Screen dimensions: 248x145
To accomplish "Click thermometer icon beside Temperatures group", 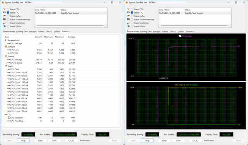I will tap(6, 40).
